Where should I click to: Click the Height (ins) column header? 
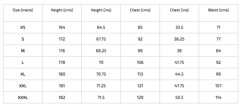click(x=101, y=10)
